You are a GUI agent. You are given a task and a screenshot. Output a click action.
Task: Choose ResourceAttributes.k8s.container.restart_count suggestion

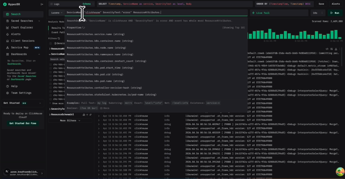tap(156, 61)
